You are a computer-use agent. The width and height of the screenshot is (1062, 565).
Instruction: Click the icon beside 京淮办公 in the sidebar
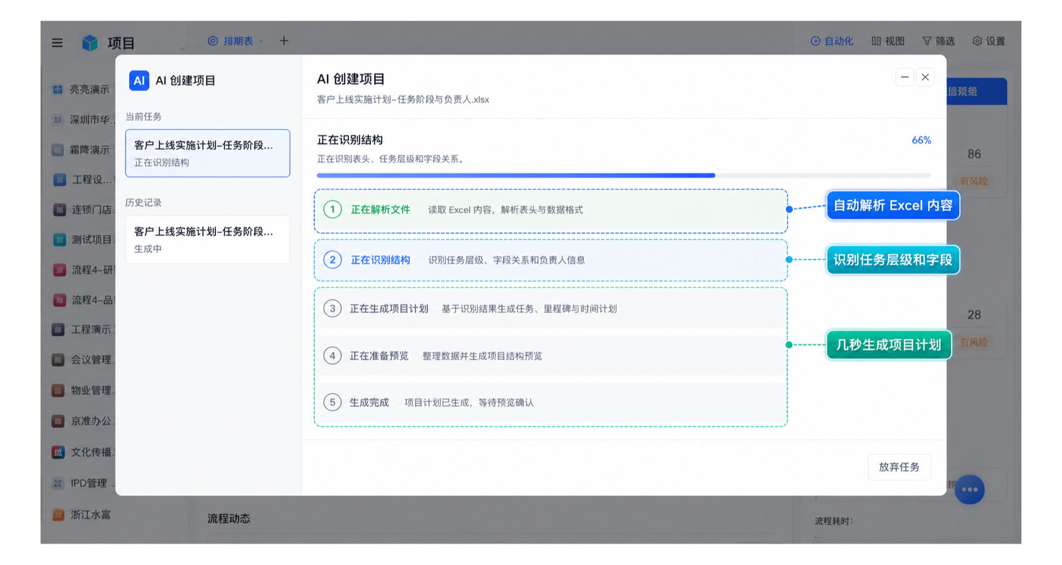(x=58, y=422)
